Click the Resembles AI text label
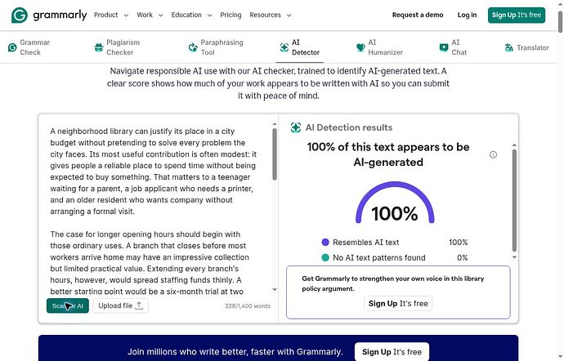 click(x=366, y=243)
